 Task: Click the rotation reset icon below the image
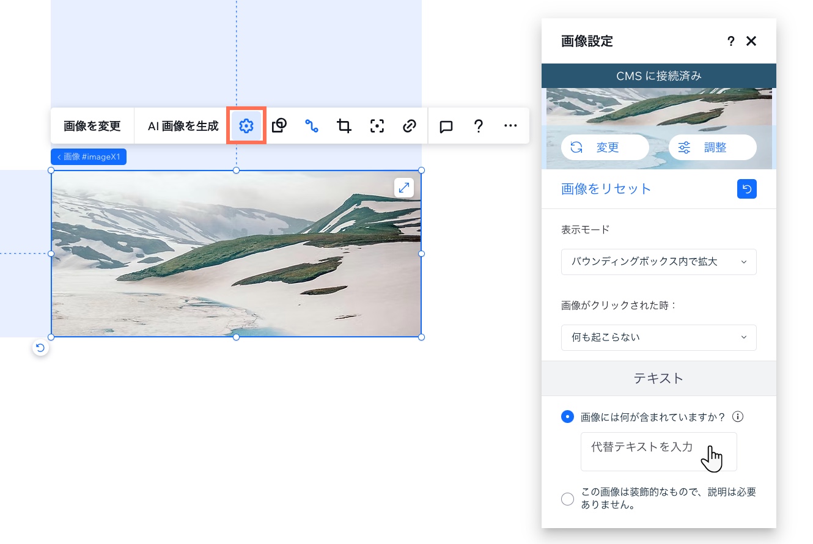(40, 347)
